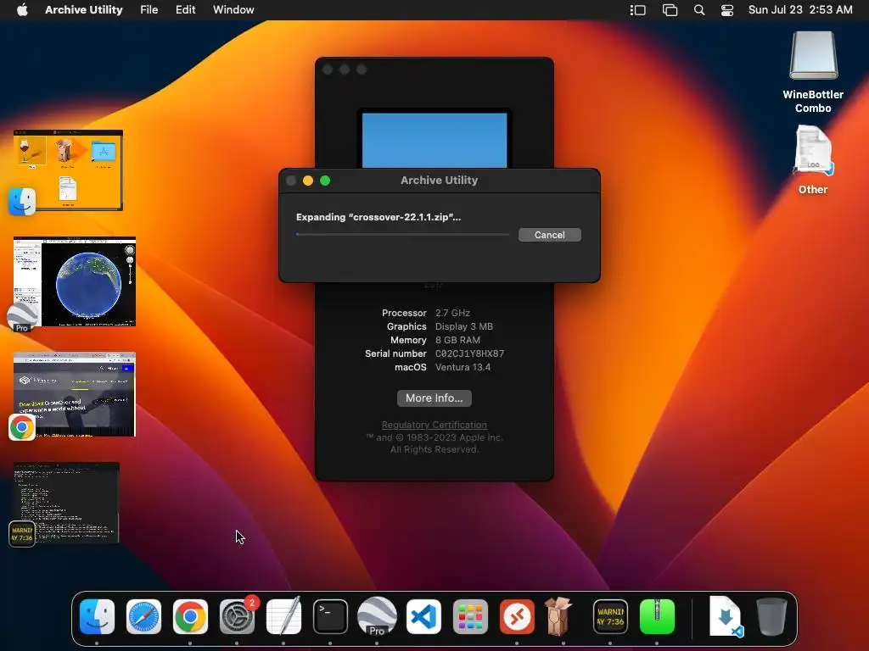
Task: Launch Visual Studio Code from the Dock
Action: 423,617
